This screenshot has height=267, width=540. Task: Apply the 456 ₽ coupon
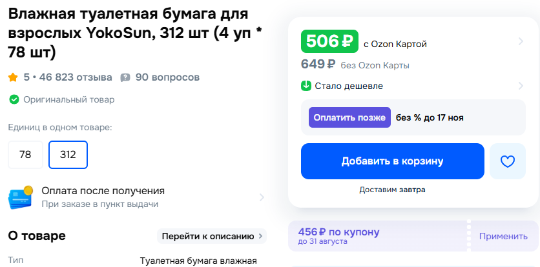(503, 236)
